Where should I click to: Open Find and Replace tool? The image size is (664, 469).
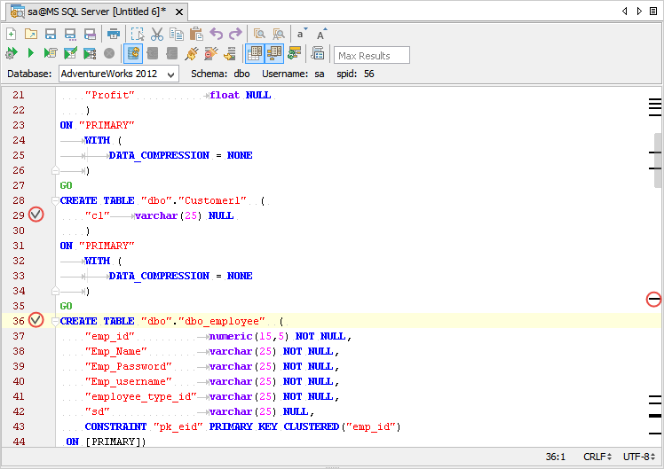click(x=279, y=34)
